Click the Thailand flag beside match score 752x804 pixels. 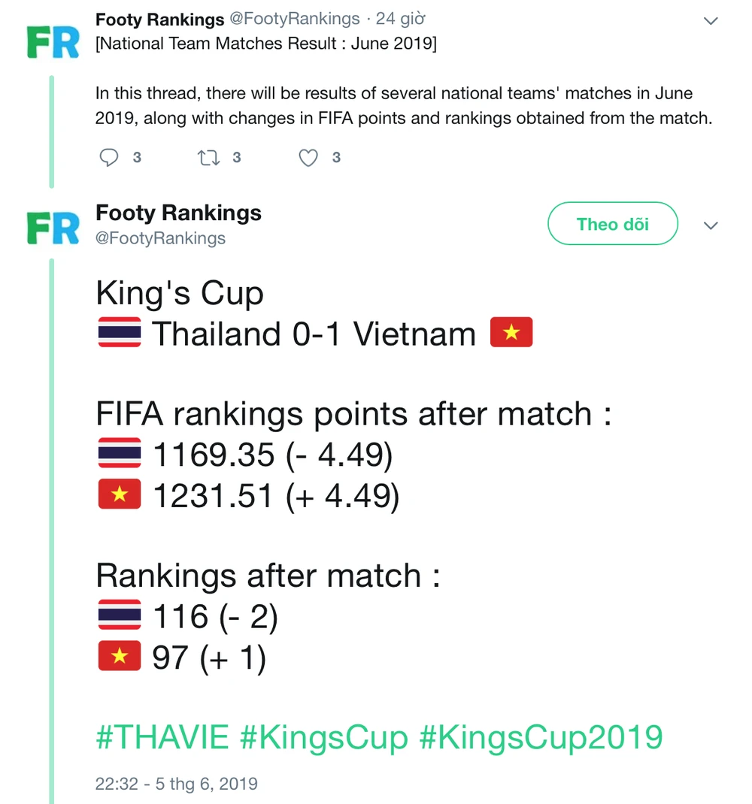[120, 333]
